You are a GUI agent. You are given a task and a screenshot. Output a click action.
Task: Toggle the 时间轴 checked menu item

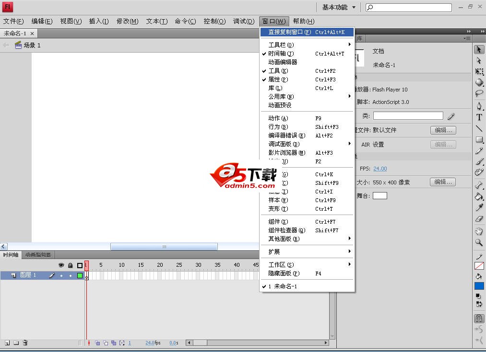[x=281, y=54]
